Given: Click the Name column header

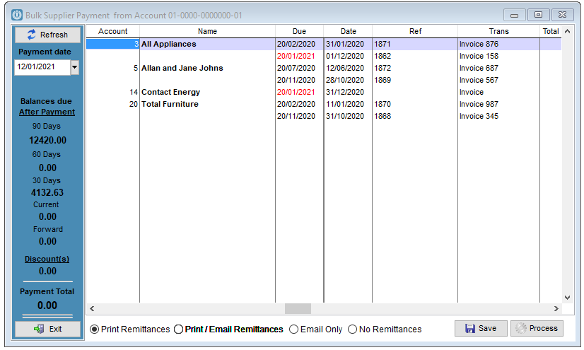Looking at the screenshot, I should pyautogui.click(x=207, y=31).
